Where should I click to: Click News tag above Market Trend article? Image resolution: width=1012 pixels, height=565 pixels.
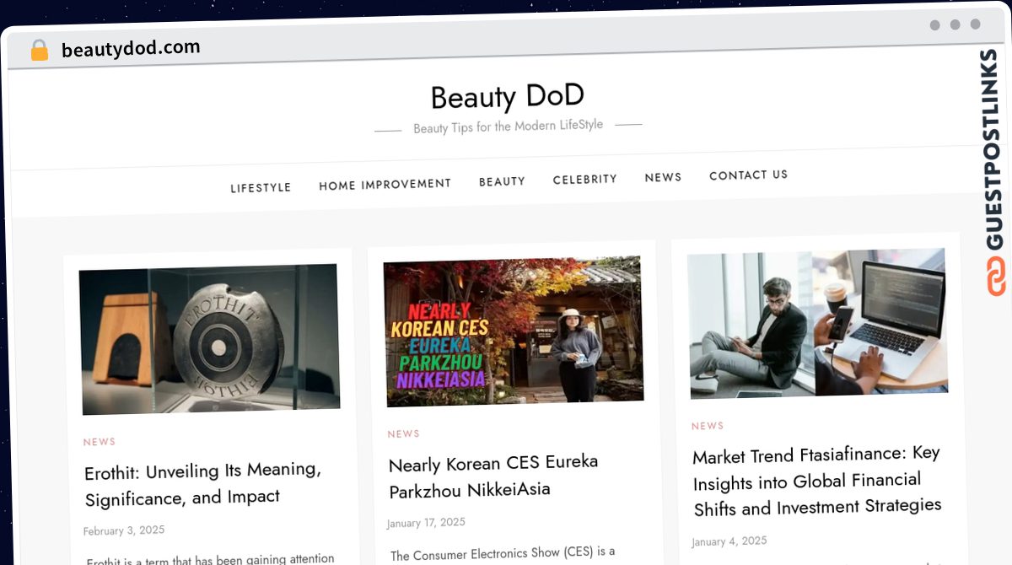click(x=708, y=426)
